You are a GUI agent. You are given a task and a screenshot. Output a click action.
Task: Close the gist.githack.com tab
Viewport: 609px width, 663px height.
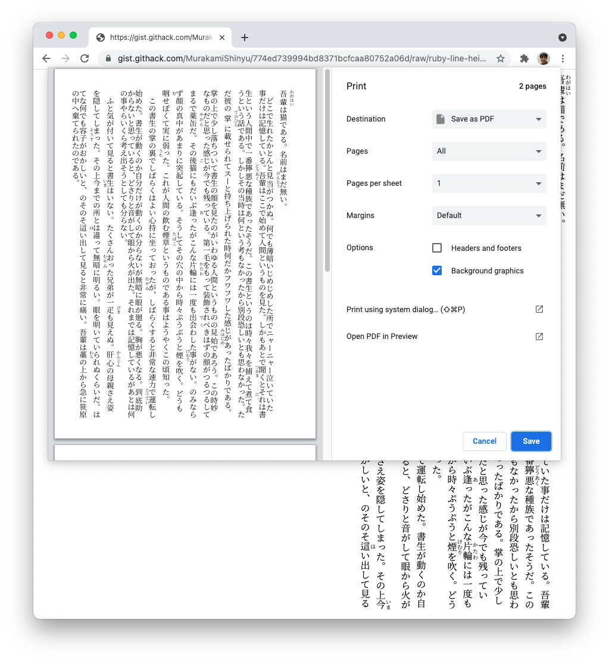(222, 38)
